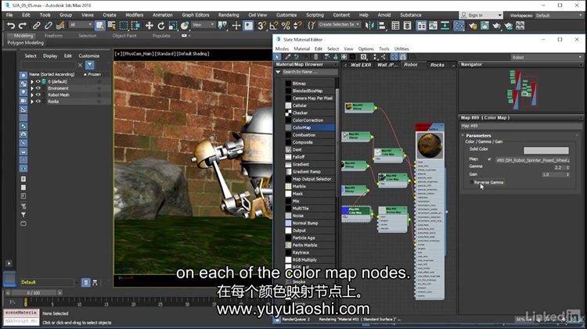Screen dimensions: 587x329
Task: Click the Scene Explorer filter funnel icon
Action: pyautogui.click(x=90, y=65)
